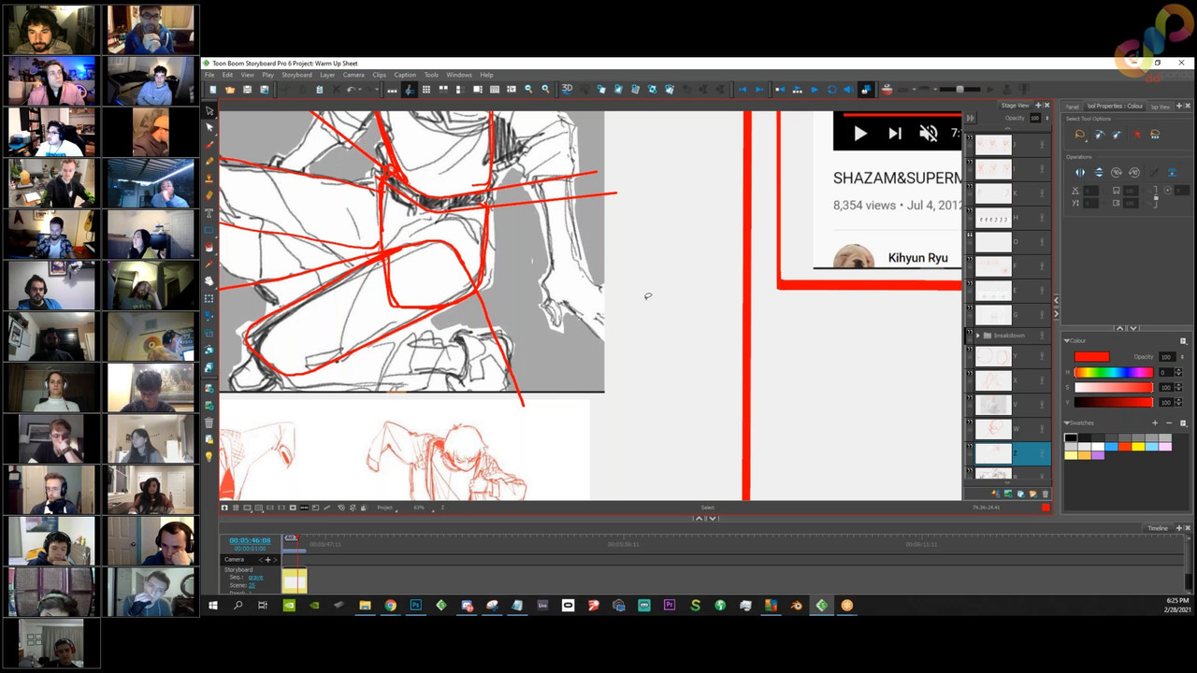Open the Camera menu
This screenshot has width=1197, height=673.
coord(353,75)
